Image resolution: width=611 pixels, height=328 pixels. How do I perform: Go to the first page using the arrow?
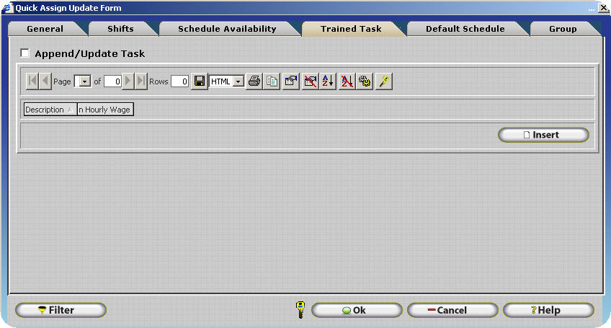tap(32, 81)
